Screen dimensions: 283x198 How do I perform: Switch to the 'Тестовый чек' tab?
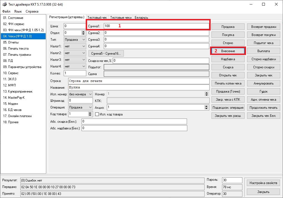(x=97, y=18)
